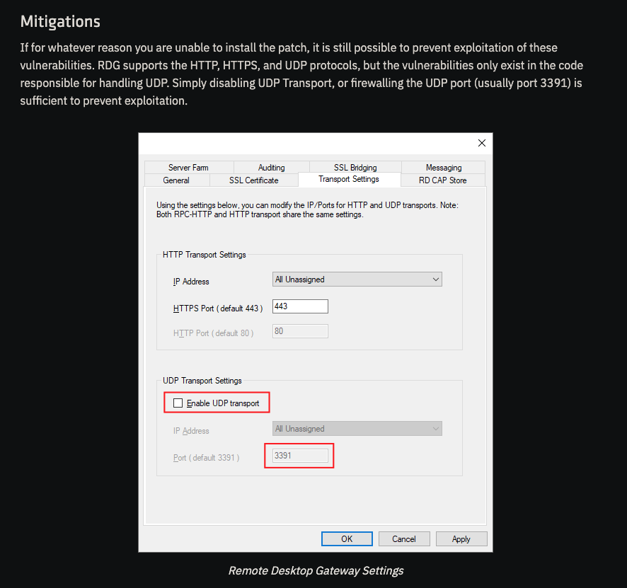Tick the Enable UDP transport checkbox

pyautogui.click(x=178, y=403)
